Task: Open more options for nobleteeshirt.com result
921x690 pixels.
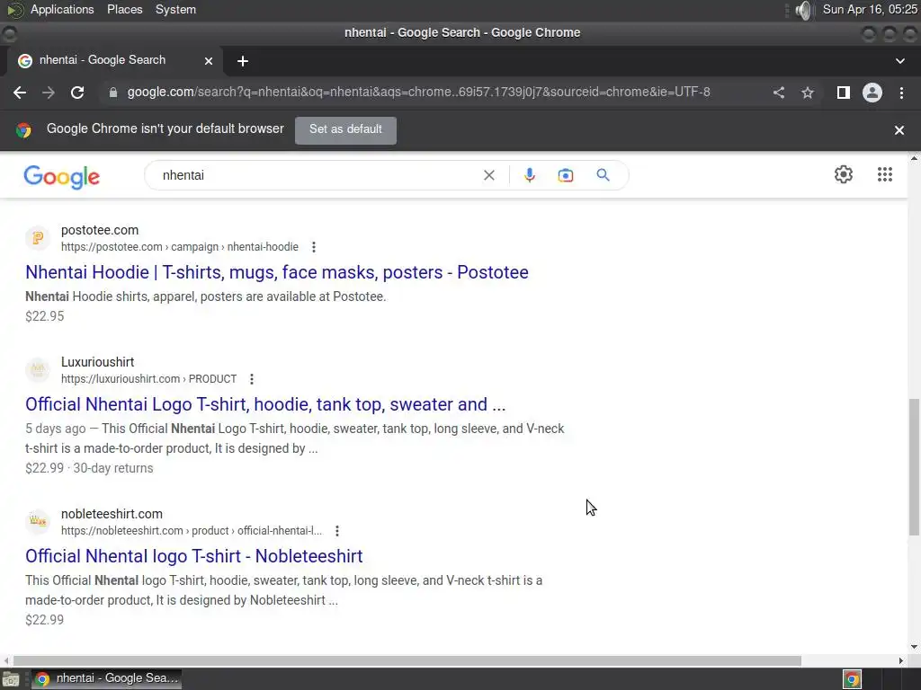Action: pos(336,531)
